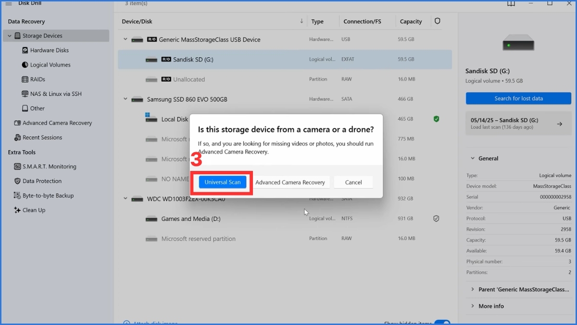Viewport: 577px width, 325px height.
Task: Collapse the General section in details panel
Action: [x=472, y=158]
